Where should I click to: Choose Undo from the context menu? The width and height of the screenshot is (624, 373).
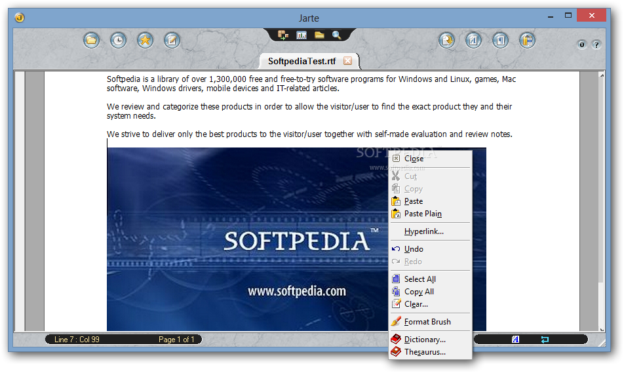430,249
